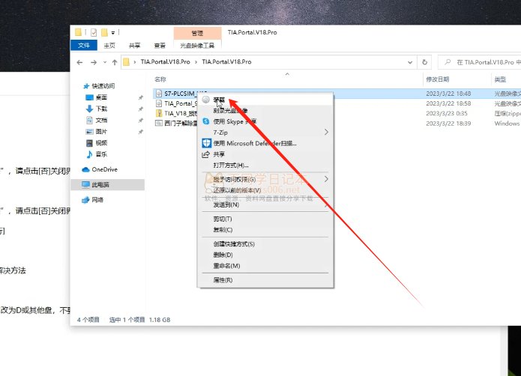Go up one folder level arrow
521x376 pixels.
[x=115, y=62]
